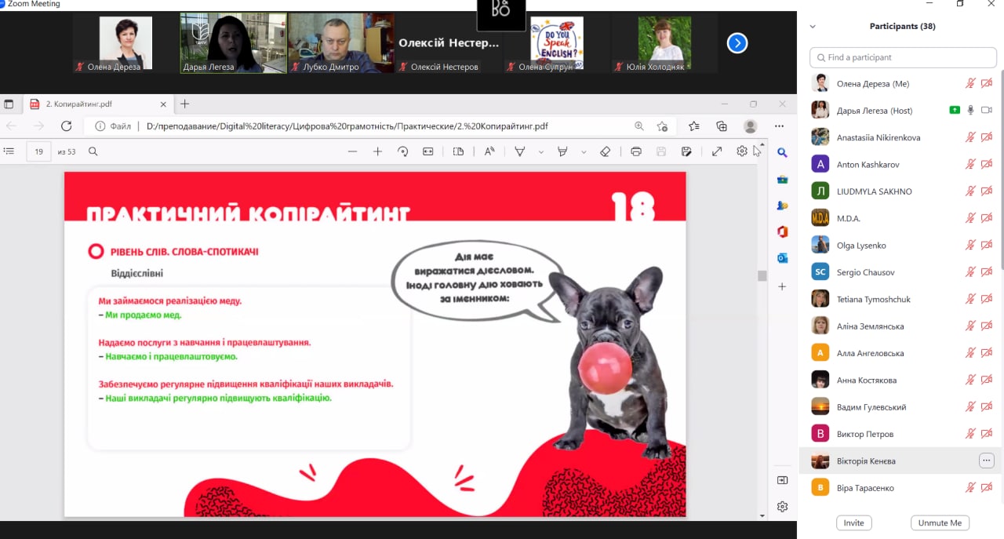Collapse the Participants panel with the chevron

[813, 27]
